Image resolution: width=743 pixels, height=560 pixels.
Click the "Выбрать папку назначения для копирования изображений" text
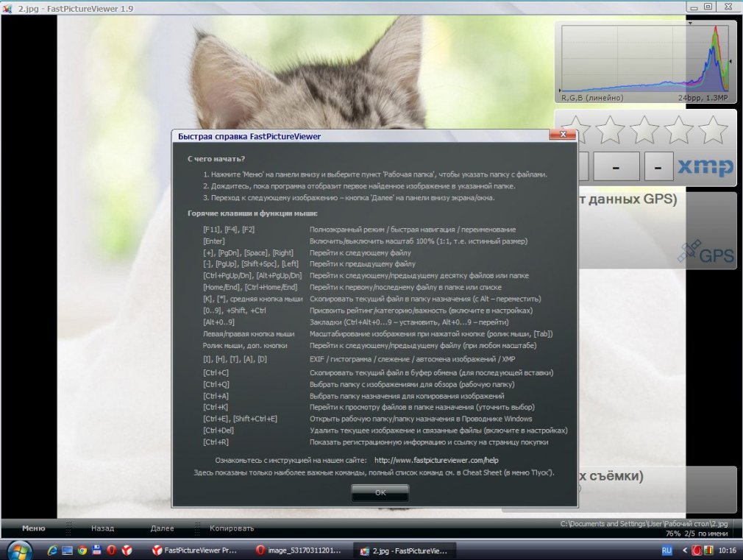(x=407, y=396)
